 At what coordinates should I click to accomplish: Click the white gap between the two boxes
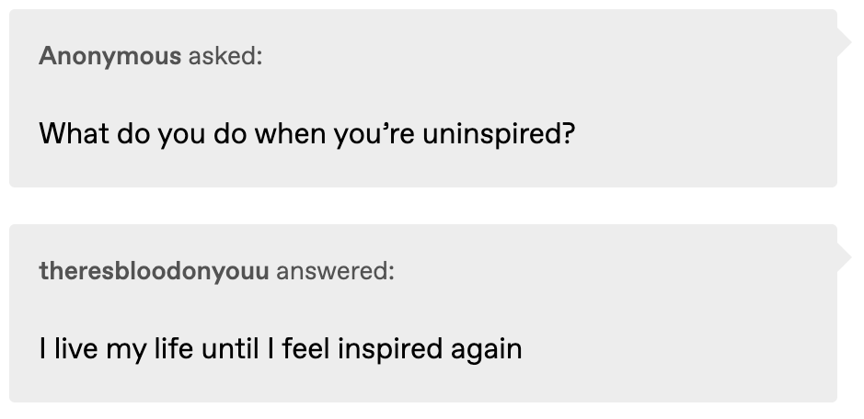[x=423, y=206]
